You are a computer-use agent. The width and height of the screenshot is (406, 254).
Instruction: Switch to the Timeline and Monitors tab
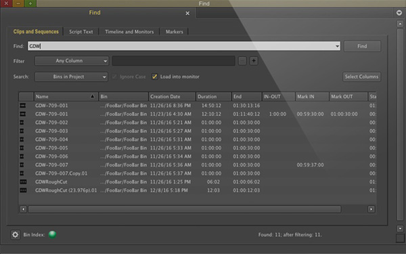129,32
